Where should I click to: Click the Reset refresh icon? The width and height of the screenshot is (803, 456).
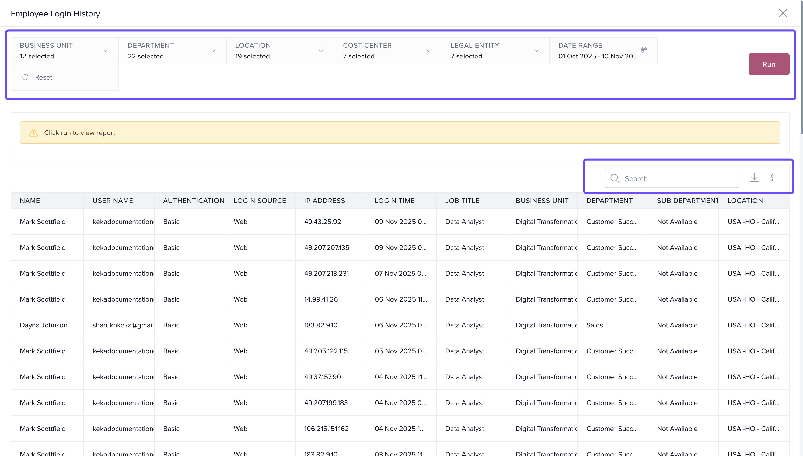[25, 77]
